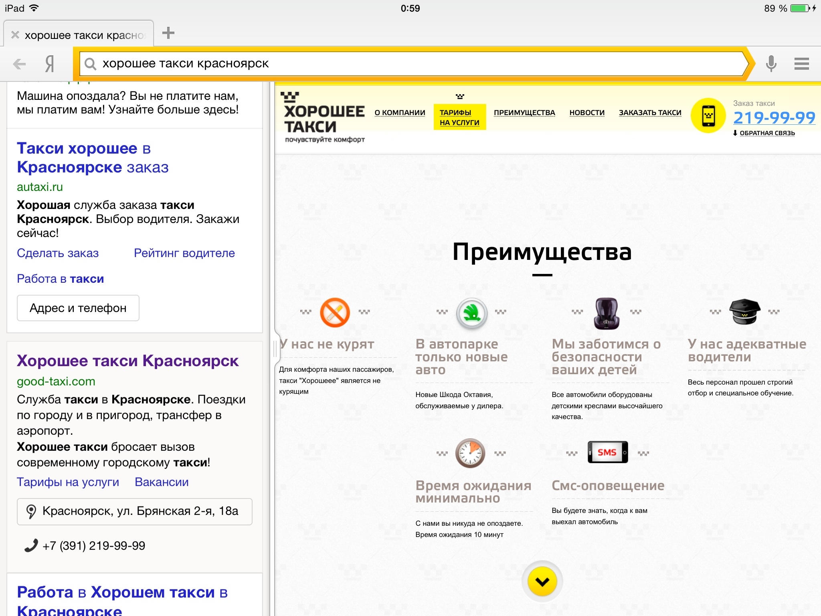The height and width of the screenshot is (616, 821).
Task: Tap the Wi-Fi status icon
Action: coord(34,8)
